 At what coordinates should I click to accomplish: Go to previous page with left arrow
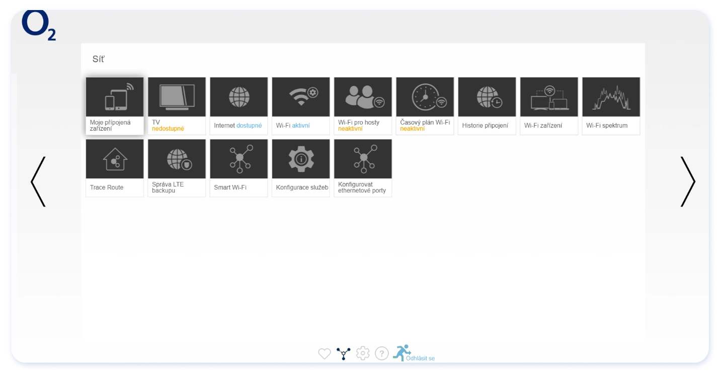click(38, 181)
